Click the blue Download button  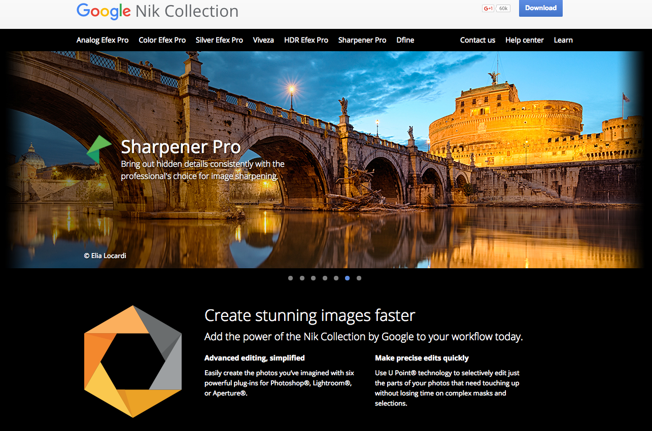pos(541,8)
